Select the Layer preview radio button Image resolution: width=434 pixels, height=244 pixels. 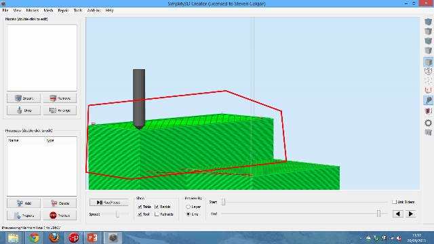[x=189, y=207]
